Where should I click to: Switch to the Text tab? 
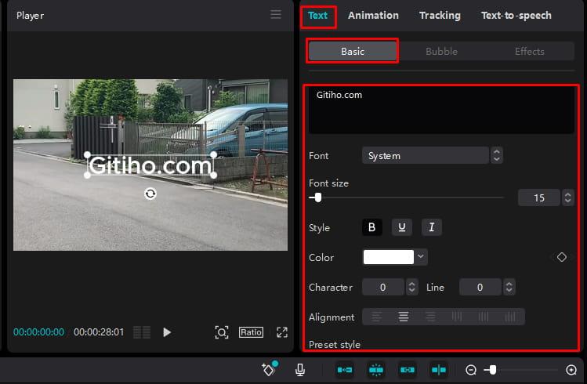[x=317, y=16]
